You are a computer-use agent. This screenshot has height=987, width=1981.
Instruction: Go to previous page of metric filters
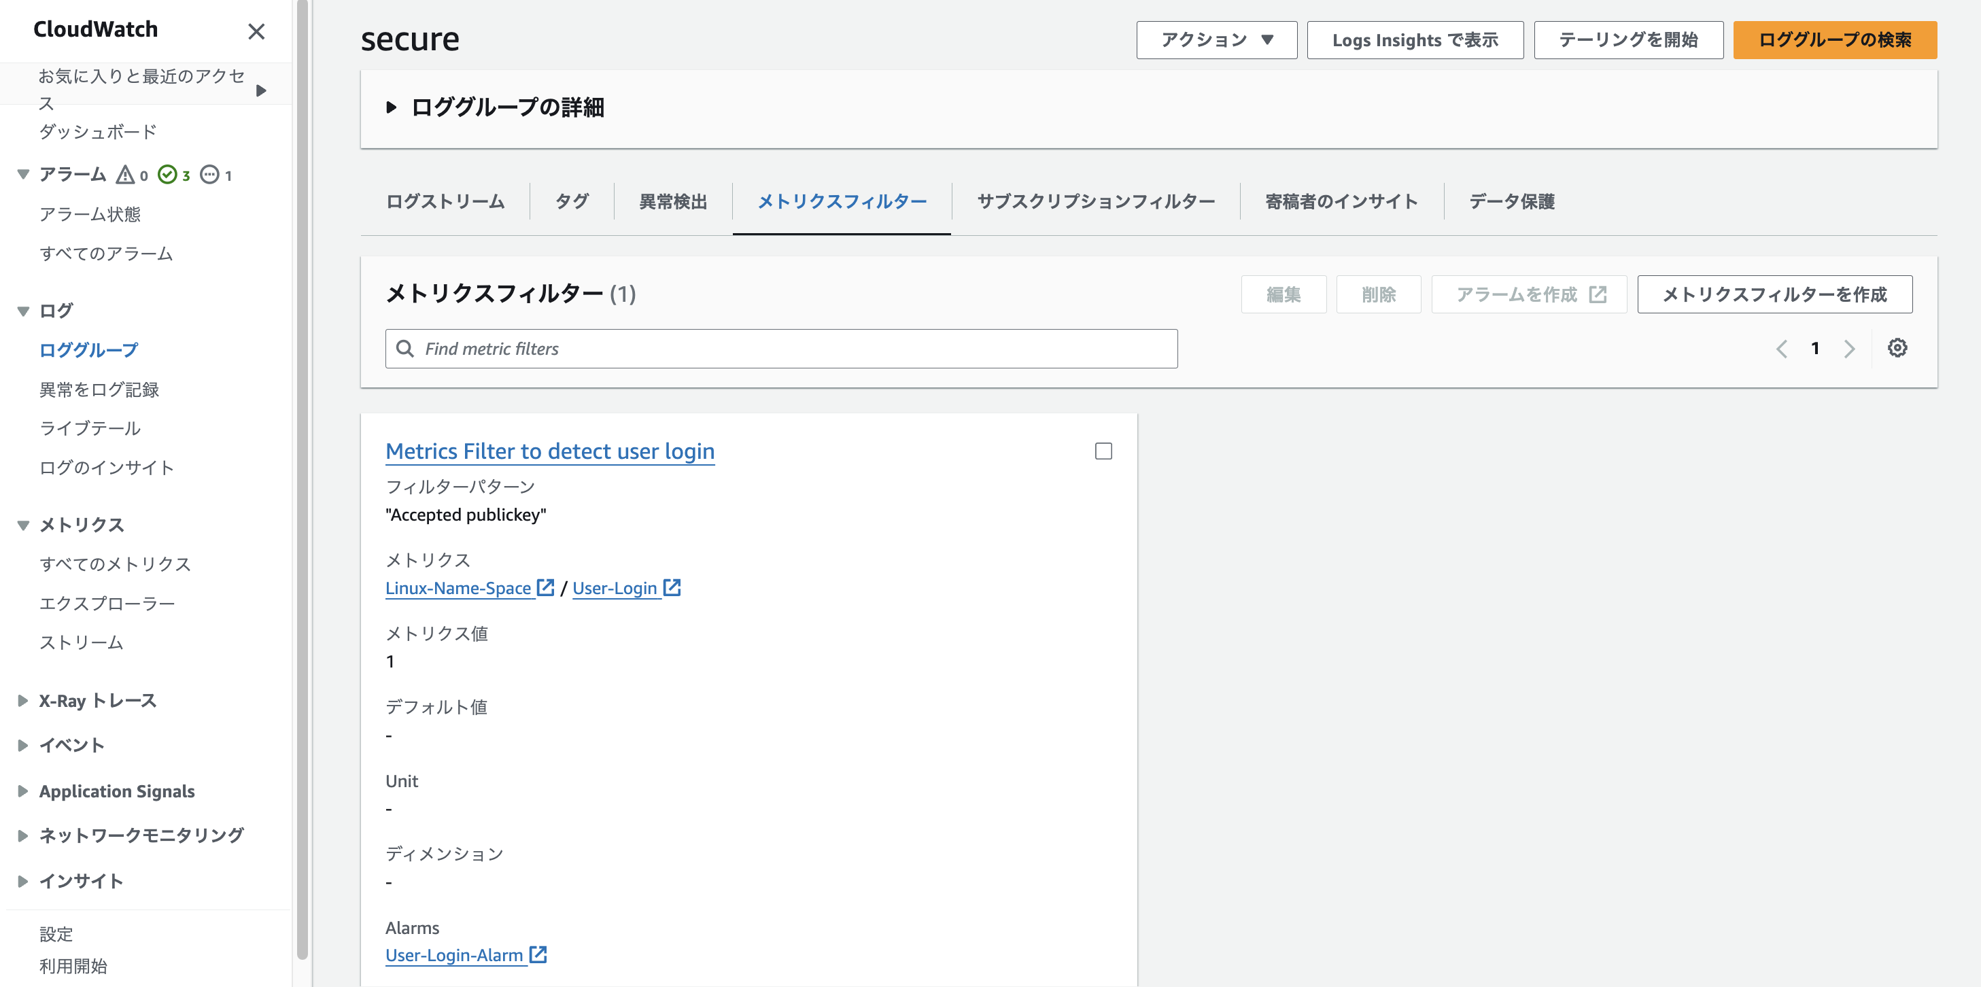(1781, 349)
